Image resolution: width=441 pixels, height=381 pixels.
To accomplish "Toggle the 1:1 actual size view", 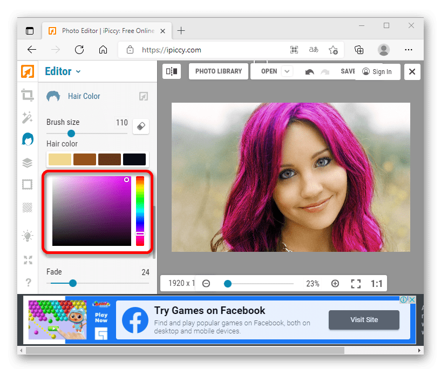I will [x=376, y=284].
